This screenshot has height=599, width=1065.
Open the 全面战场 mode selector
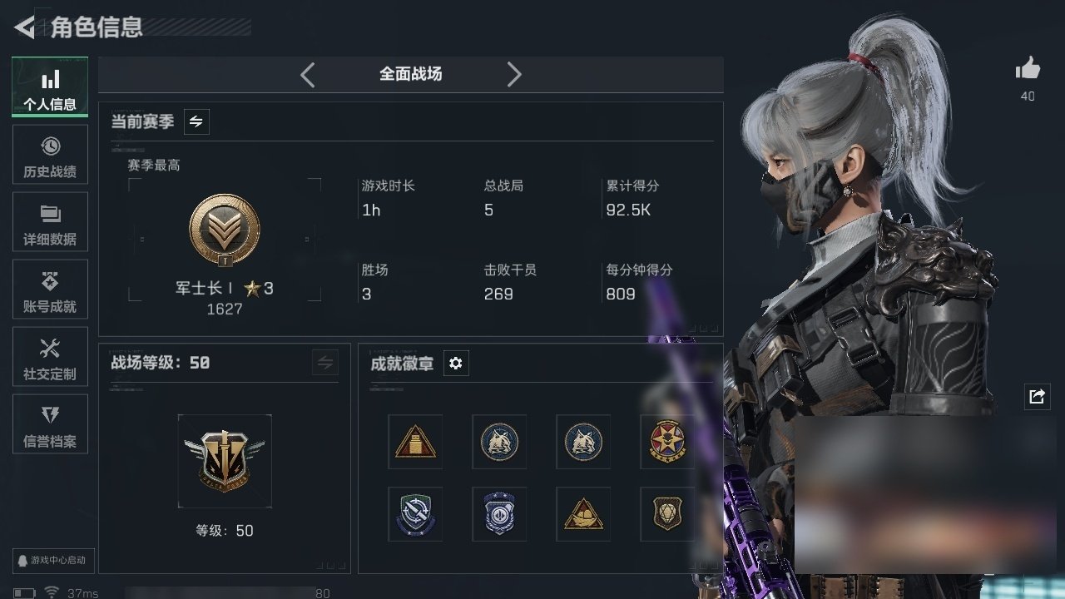(411, 74)
